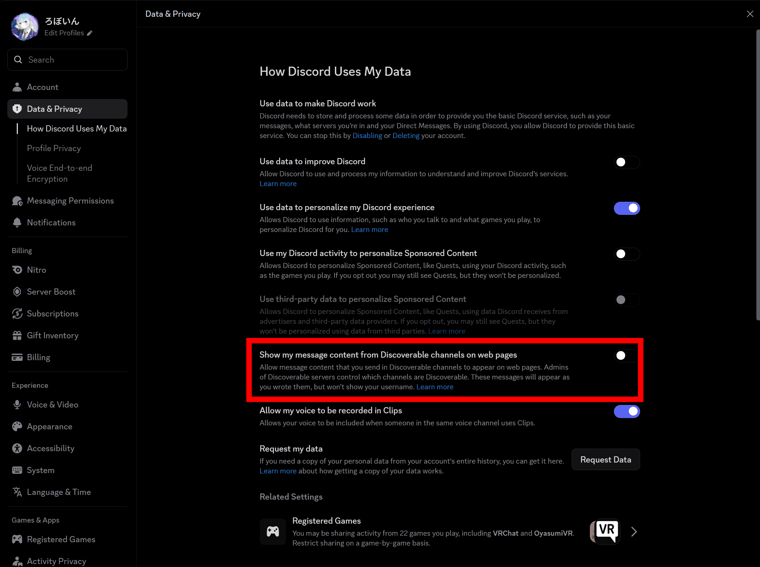Click the user avatar profile picture

click(x=25, y=27)
